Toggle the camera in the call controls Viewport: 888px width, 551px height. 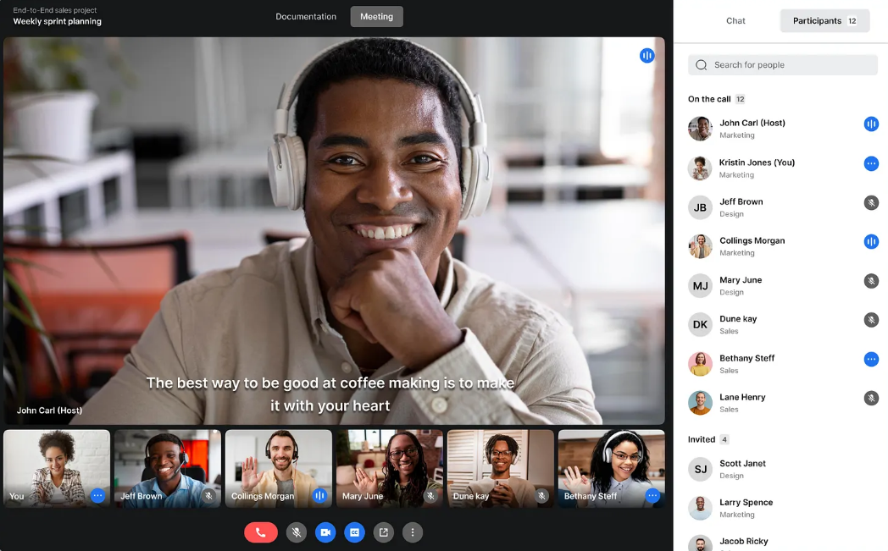tap(325, 532)
